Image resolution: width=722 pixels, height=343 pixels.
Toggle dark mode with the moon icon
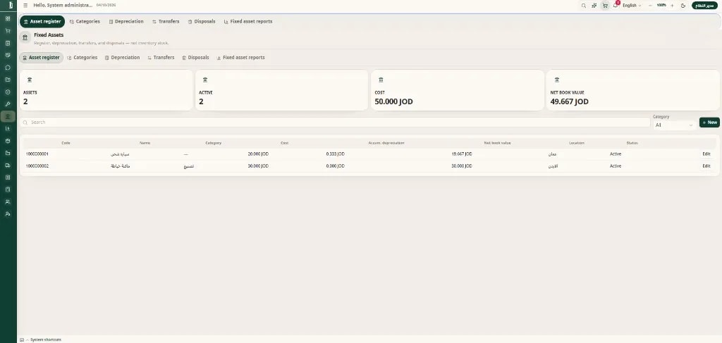[683, 6]
